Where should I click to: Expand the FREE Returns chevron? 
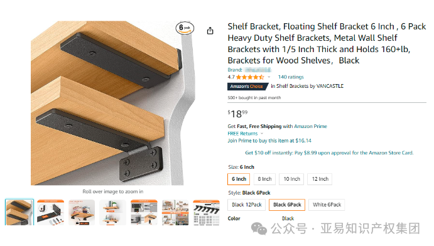tap(262, 134)
